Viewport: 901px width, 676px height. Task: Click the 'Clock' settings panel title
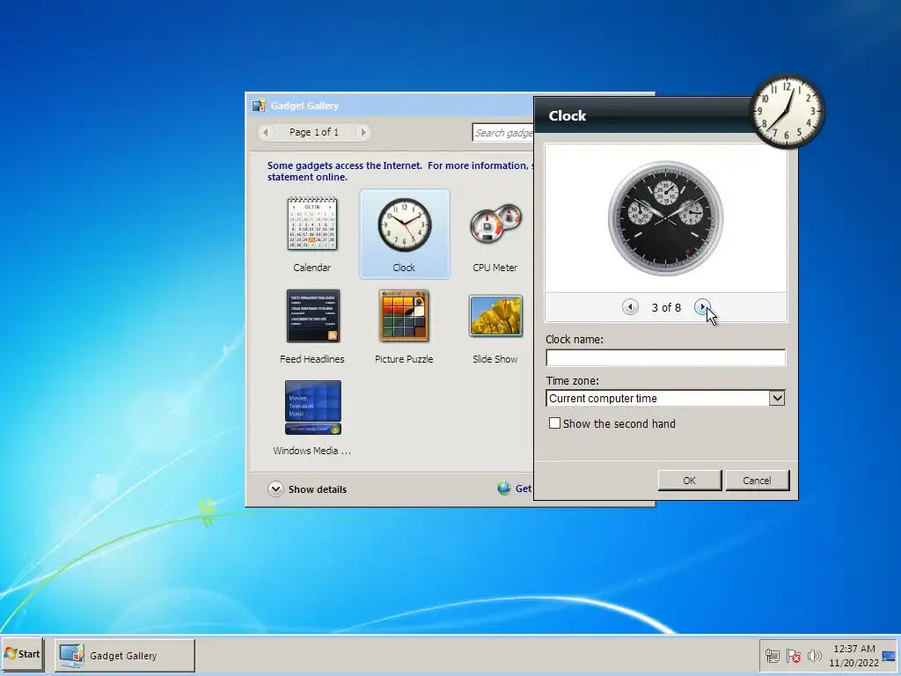(x=568, y=115)
